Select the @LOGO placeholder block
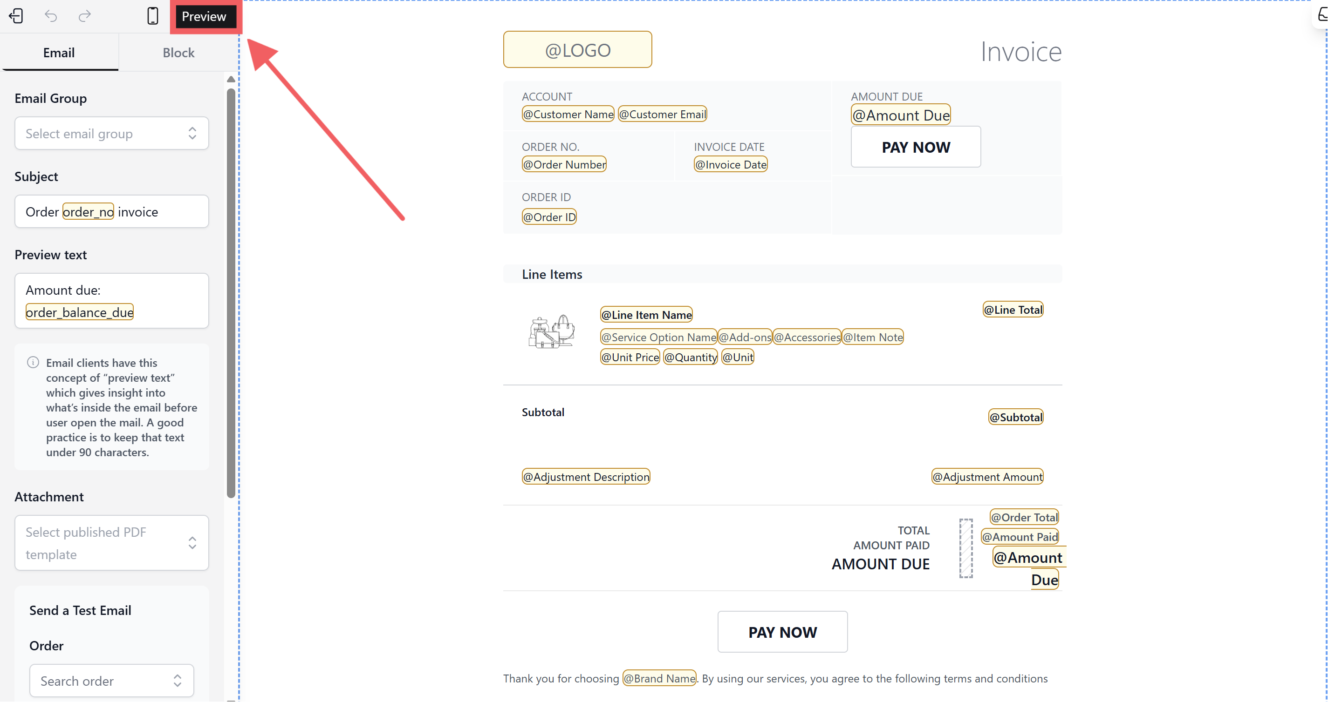This screenshot has height=702, width=1328. tap(577, 50)
